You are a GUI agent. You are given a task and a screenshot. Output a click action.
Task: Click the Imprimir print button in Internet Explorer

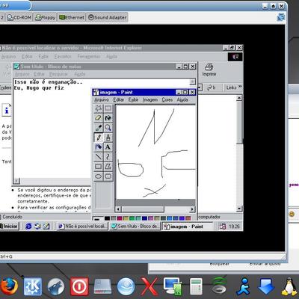point(209,70)
